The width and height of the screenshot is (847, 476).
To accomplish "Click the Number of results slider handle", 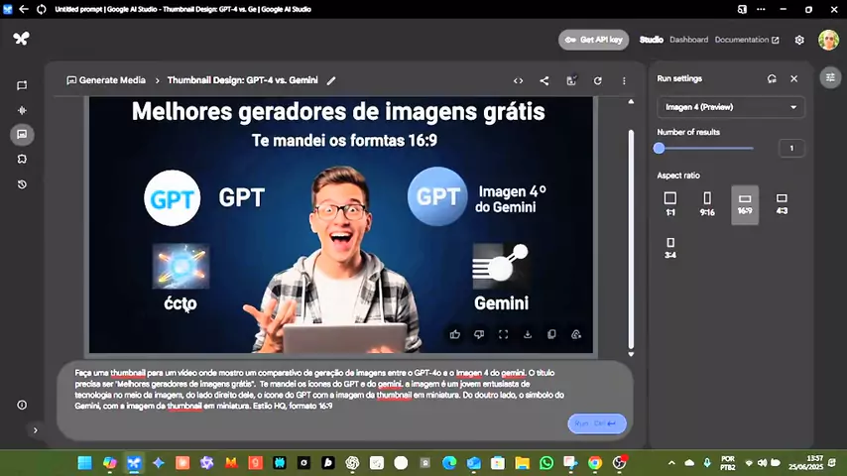I will (x=660, y=148).
